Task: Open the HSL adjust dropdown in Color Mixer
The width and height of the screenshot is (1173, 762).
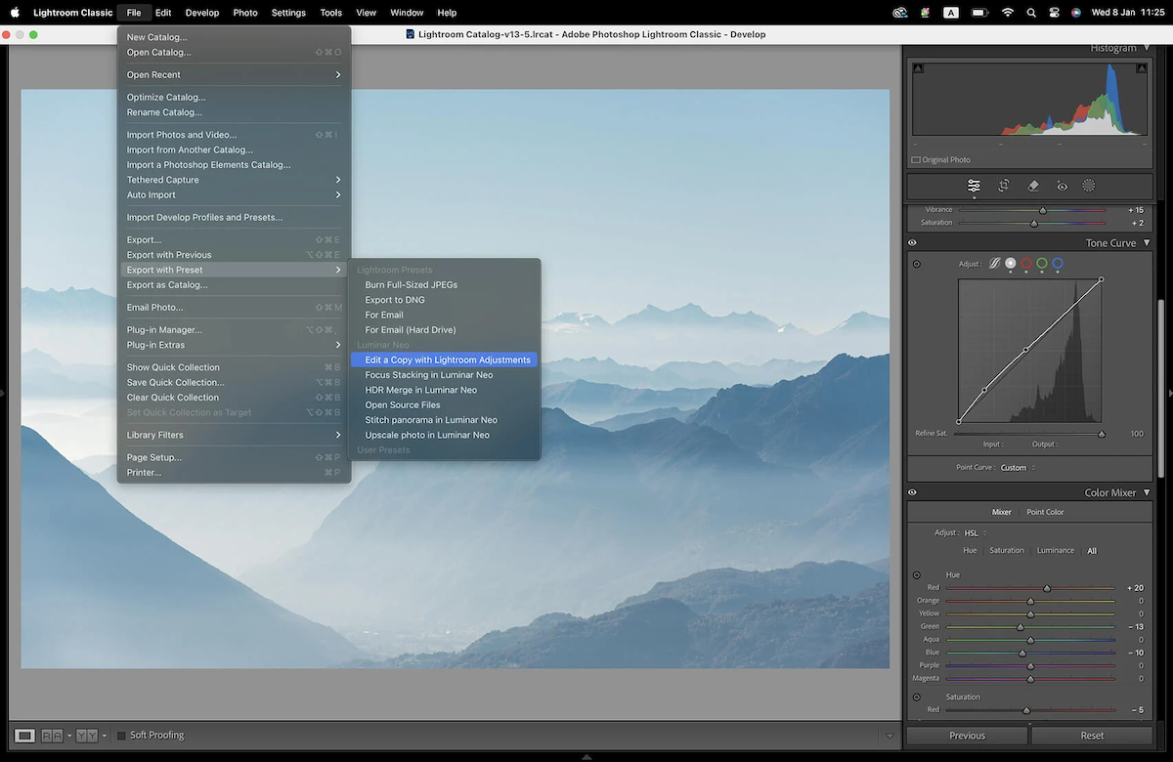Action: (972, 532)
